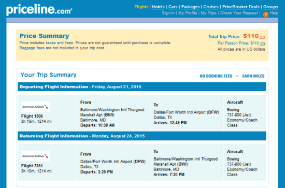Click Check Your Request
The height and width of the screenshot is (188, 285).
tap(239, 13)
